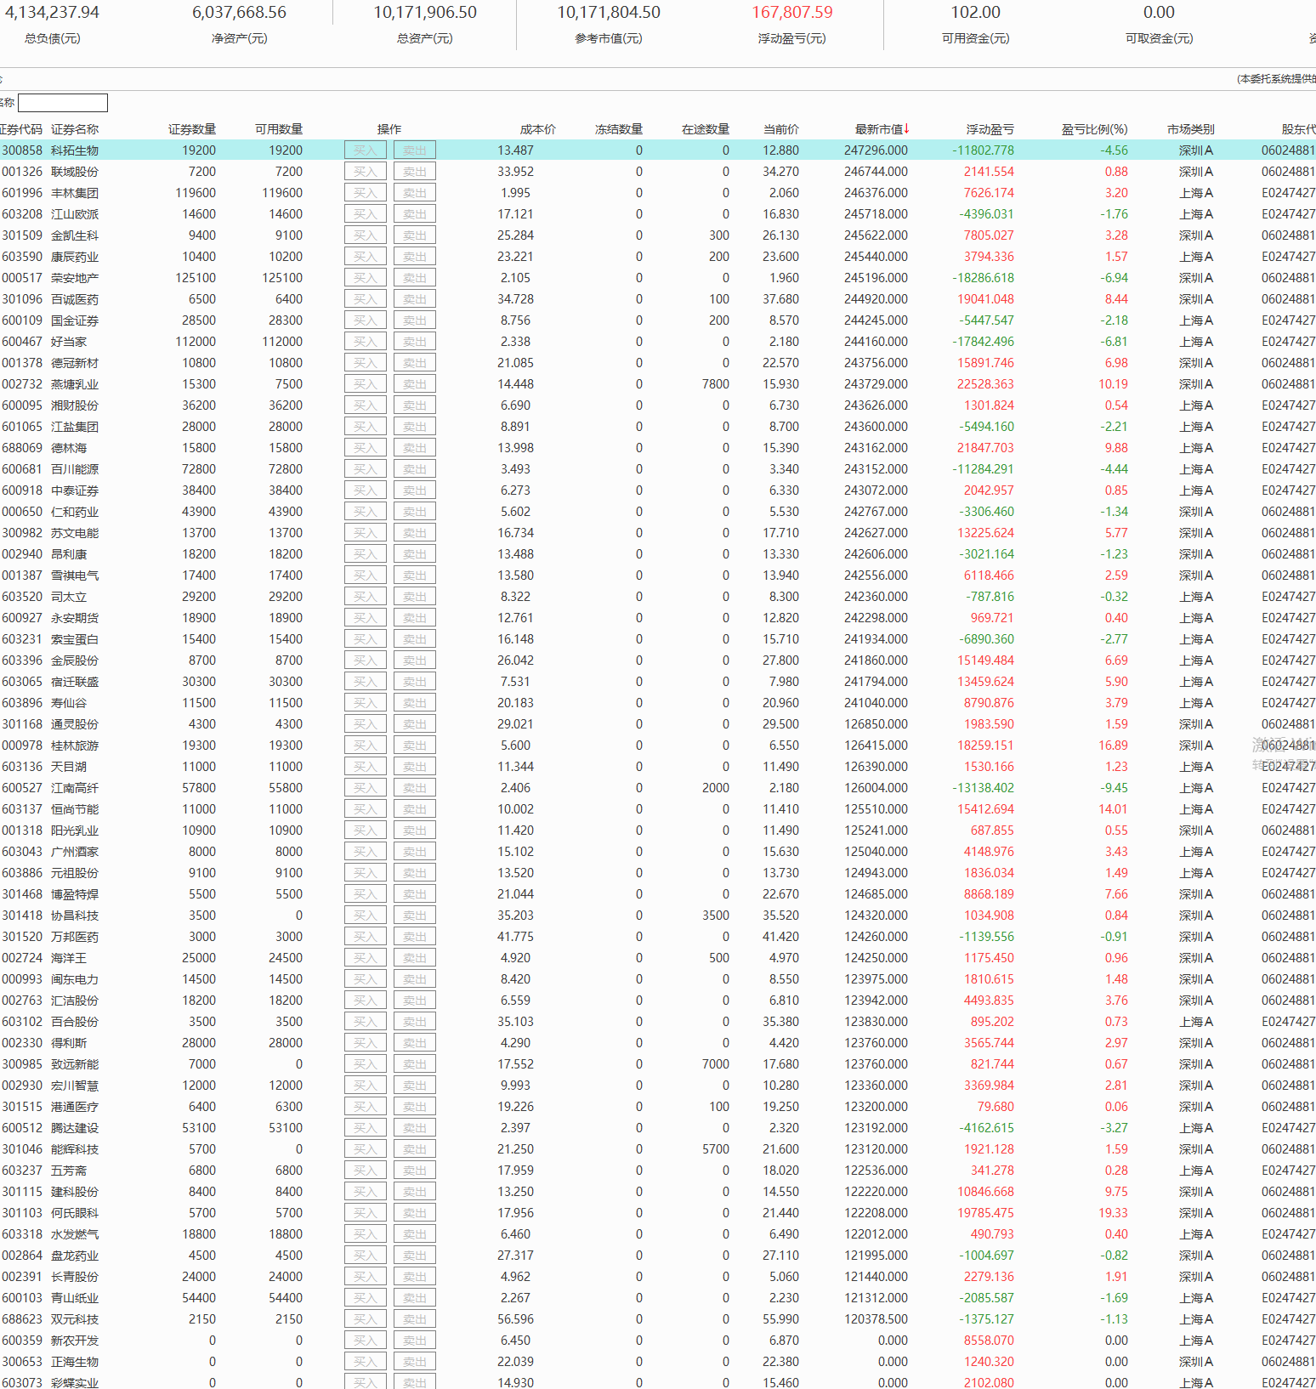Viewport: 1316px width, 1389px height.
Task: Click 买入 button for 科拓生物
Action: 365,150
